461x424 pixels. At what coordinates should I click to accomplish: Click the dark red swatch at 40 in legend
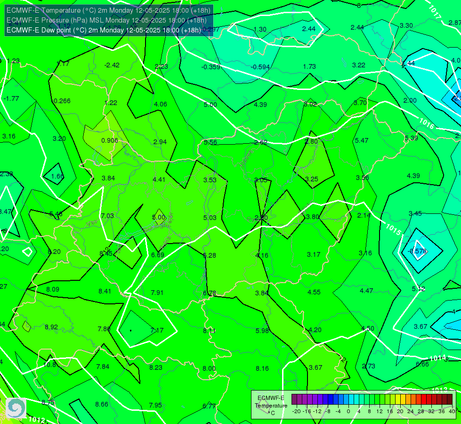[x=450, y=400]
